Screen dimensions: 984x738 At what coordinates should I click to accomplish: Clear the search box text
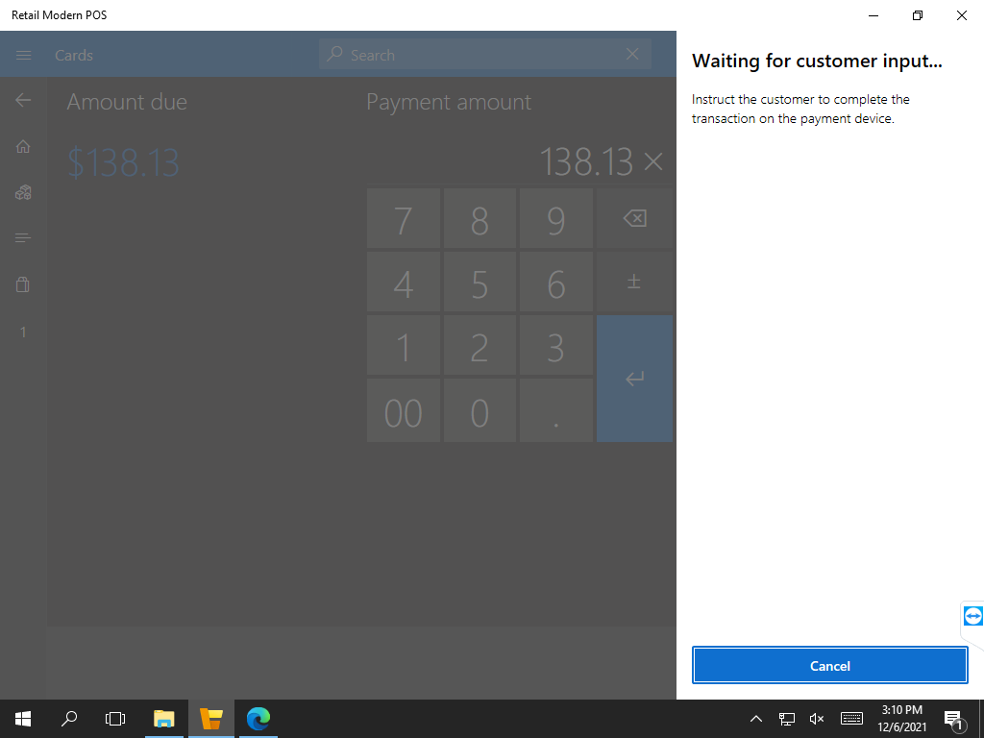632,55
